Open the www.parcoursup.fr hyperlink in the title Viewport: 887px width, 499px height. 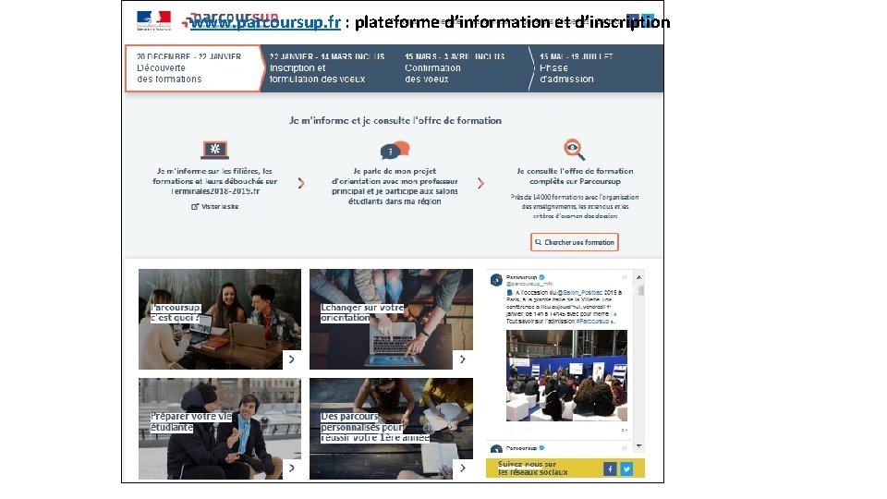tap(265, 22)
